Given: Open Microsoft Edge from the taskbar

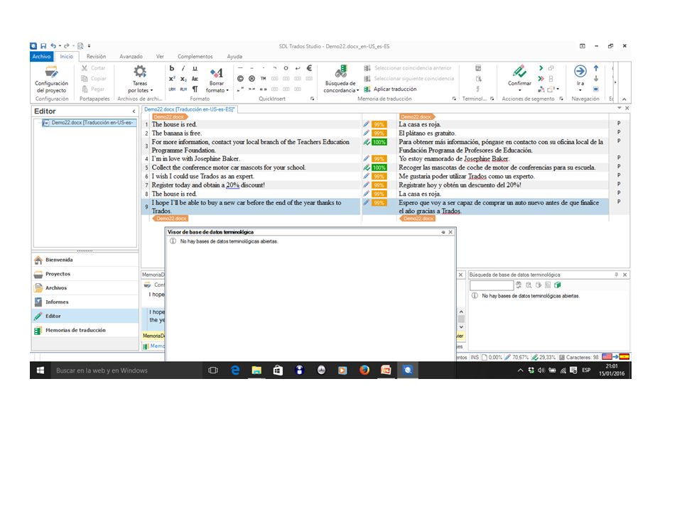Looking at the screenshot, I should coord(235,370).
